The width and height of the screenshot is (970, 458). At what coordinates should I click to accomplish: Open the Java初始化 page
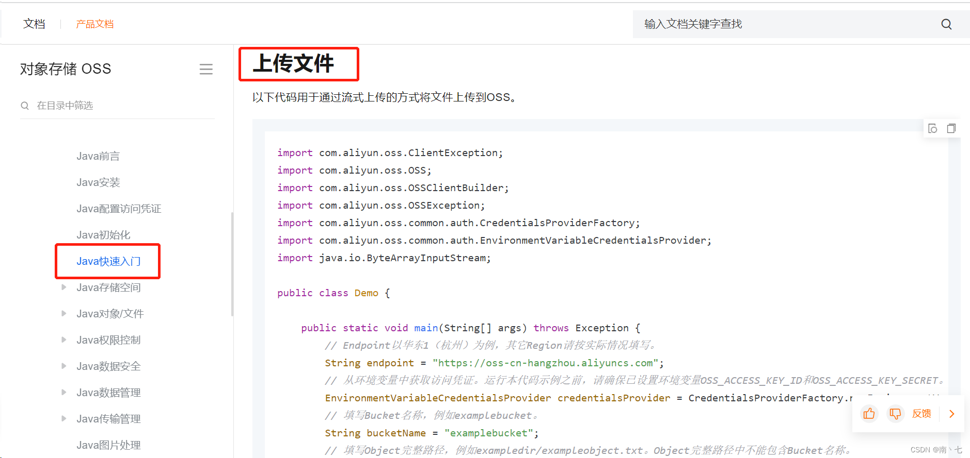pyautogui.click(x=103, y=235)
